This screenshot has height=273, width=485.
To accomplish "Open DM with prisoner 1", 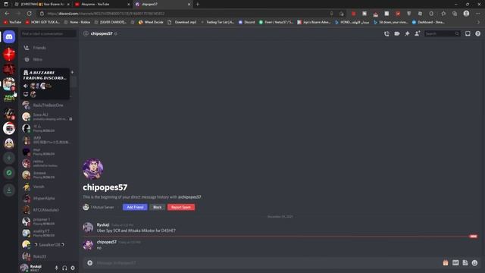I will click(48, 221).
